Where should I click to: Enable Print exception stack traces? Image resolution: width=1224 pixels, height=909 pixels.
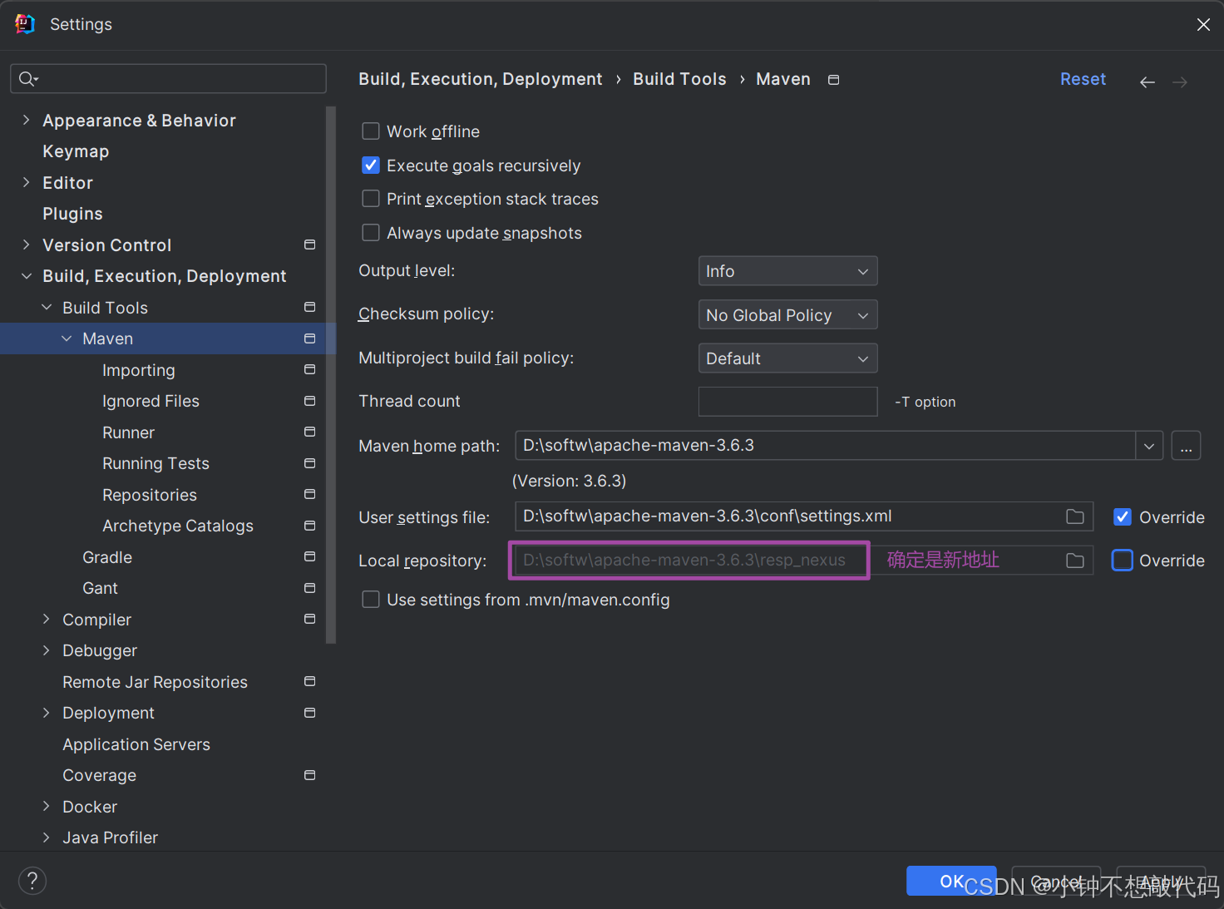tap(371, 199)
